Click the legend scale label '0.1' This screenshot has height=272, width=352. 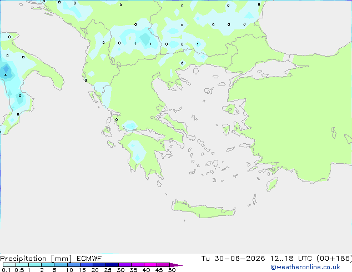pyautogui.click(x=6, y=270)
